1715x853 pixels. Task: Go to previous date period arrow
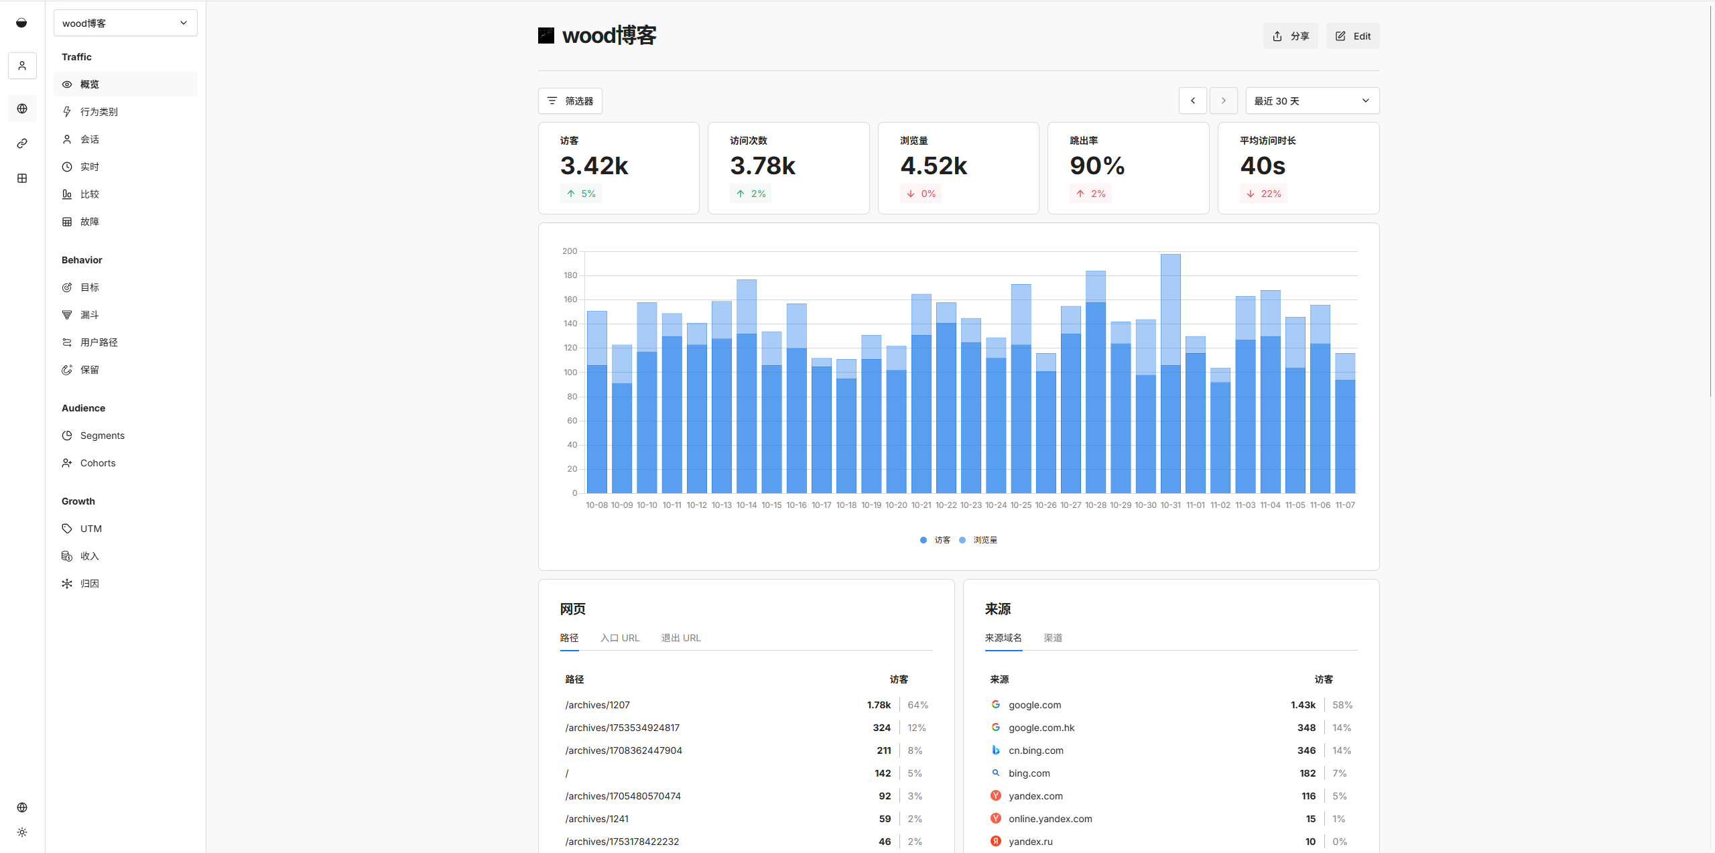(x=1192, y=101)
